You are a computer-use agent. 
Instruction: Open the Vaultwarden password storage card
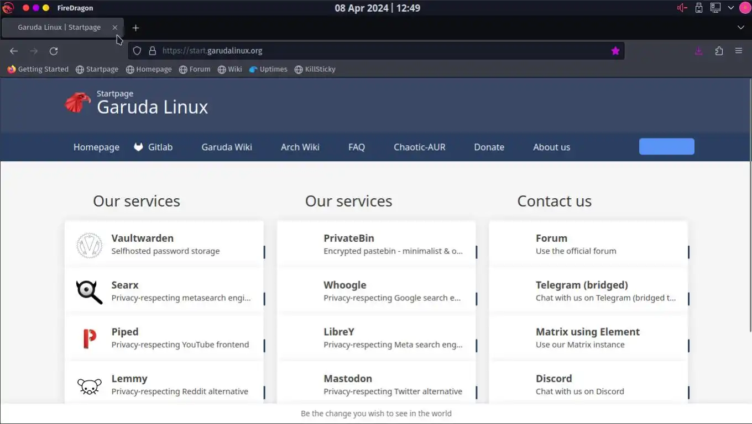pos(164,245)
